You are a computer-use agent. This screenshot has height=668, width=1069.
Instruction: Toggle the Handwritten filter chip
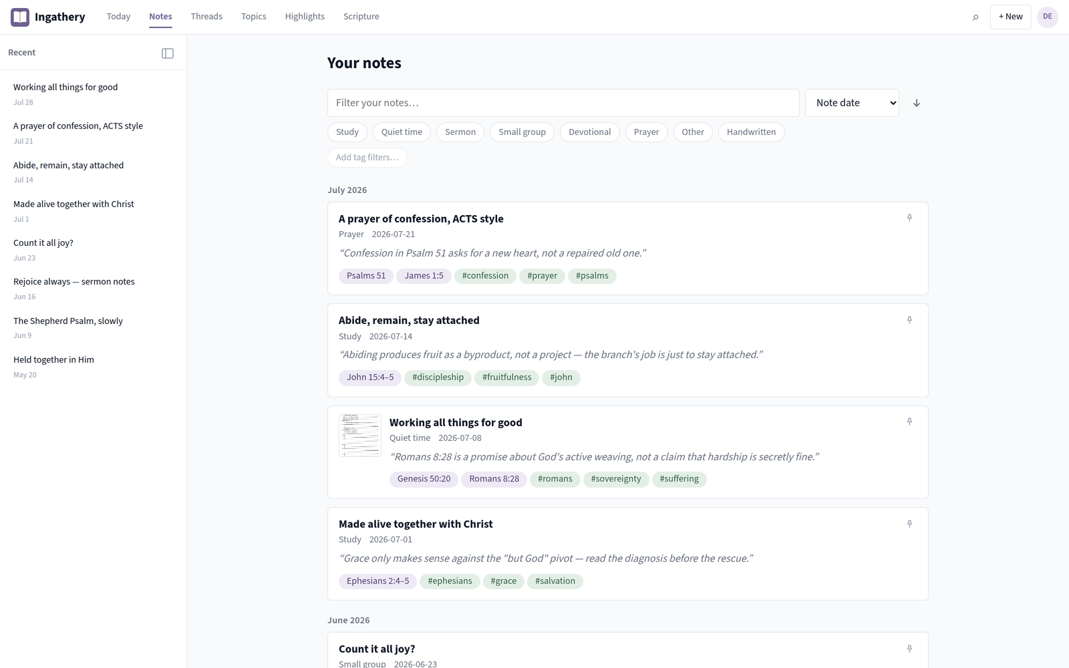(752, 132)
